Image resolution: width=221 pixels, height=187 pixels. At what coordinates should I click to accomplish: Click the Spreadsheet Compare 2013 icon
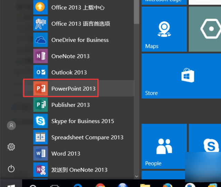pyautogui.click(x=40, y=137)
